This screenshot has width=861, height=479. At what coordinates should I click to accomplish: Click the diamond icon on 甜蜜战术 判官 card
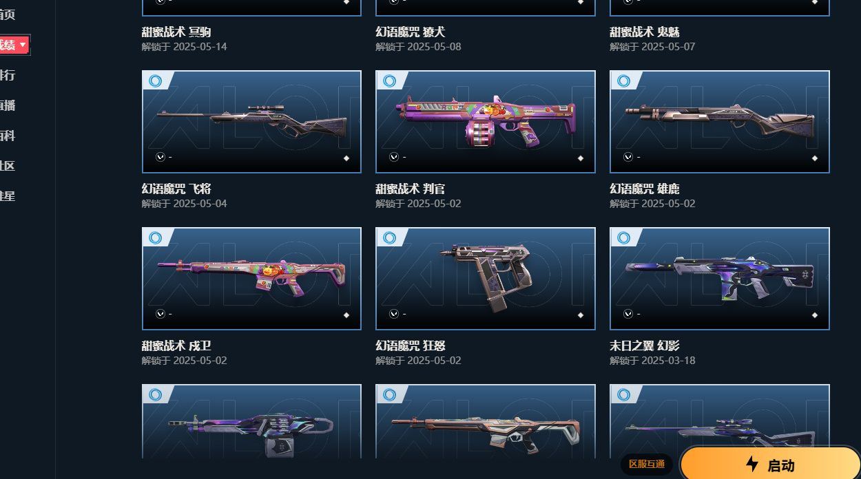point(581,158)
